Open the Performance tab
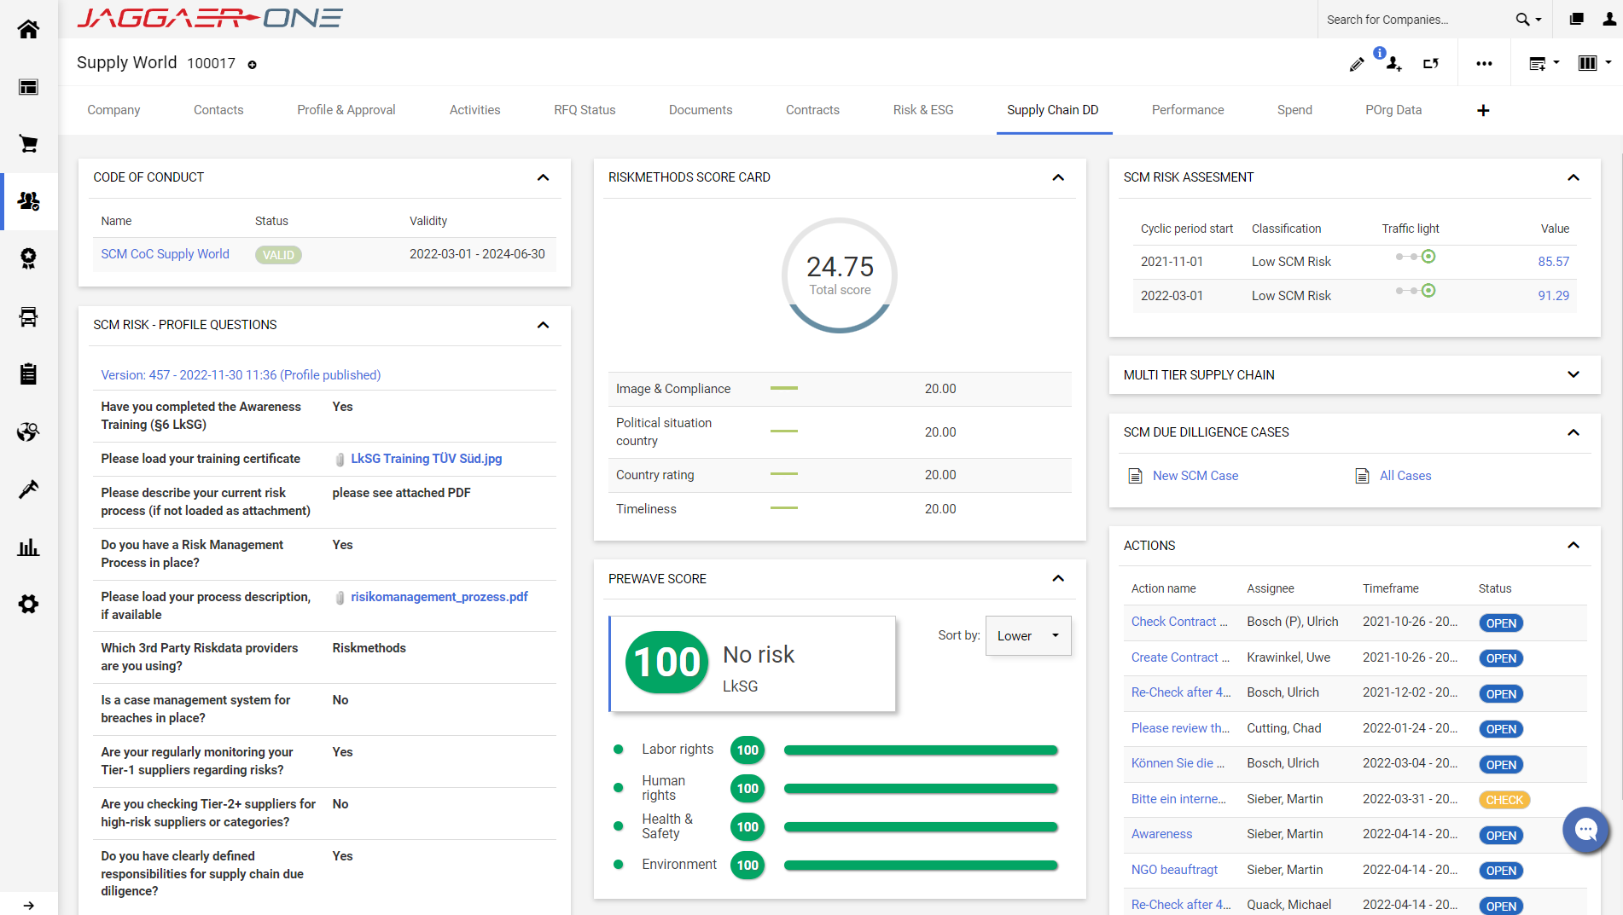1623x915 pixels. tap(1188, 110)
